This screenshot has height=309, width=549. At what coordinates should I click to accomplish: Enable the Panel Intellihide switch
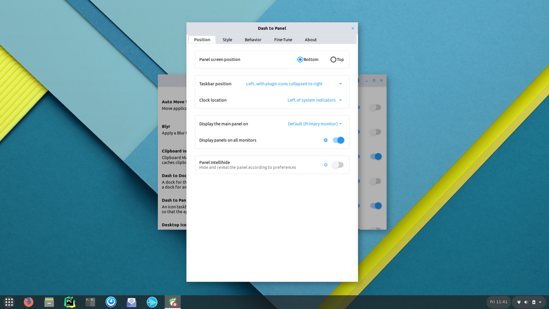pos(338,165)
